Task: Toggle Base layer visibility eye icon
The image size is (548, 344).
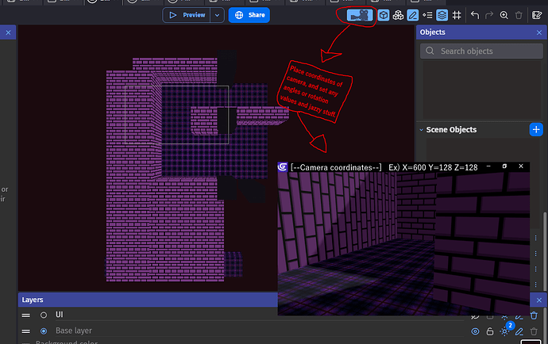Action: pos(476,331)
